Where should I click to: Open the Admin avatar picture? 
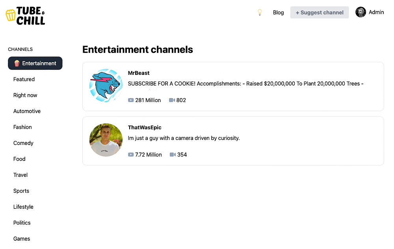coord(361,12)
